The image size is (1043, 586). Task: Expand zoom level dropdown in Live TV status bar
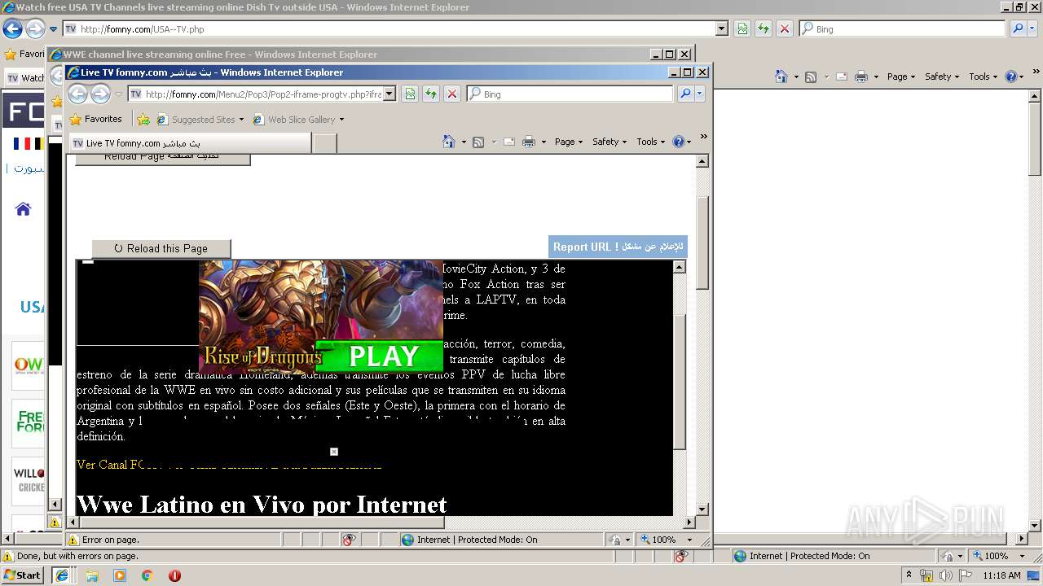[689, 540]
